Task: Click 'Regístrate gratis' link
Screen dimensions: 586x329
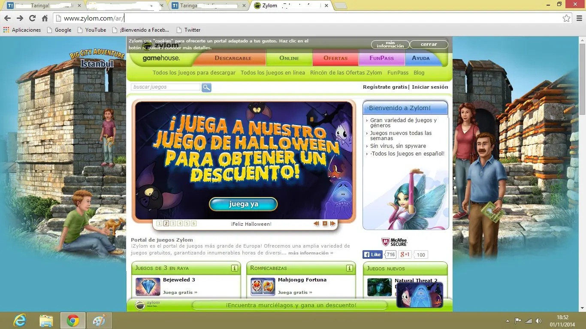Action: click(x=385, y=87)
